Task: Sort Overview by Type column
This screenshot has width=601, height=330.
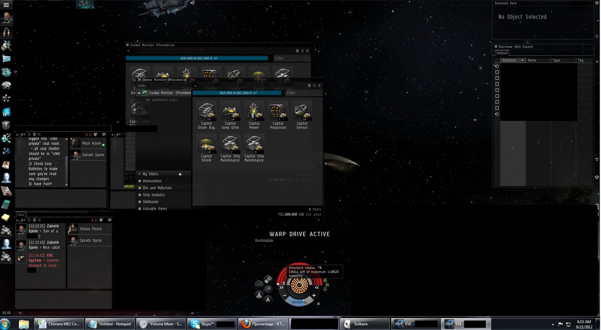Action: (563, 60)
